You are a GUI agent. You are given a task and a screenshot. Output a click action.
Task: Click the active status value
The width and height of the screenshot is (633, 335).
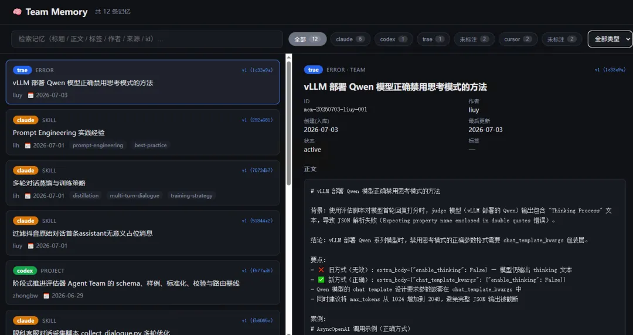(x=312, y=150)
